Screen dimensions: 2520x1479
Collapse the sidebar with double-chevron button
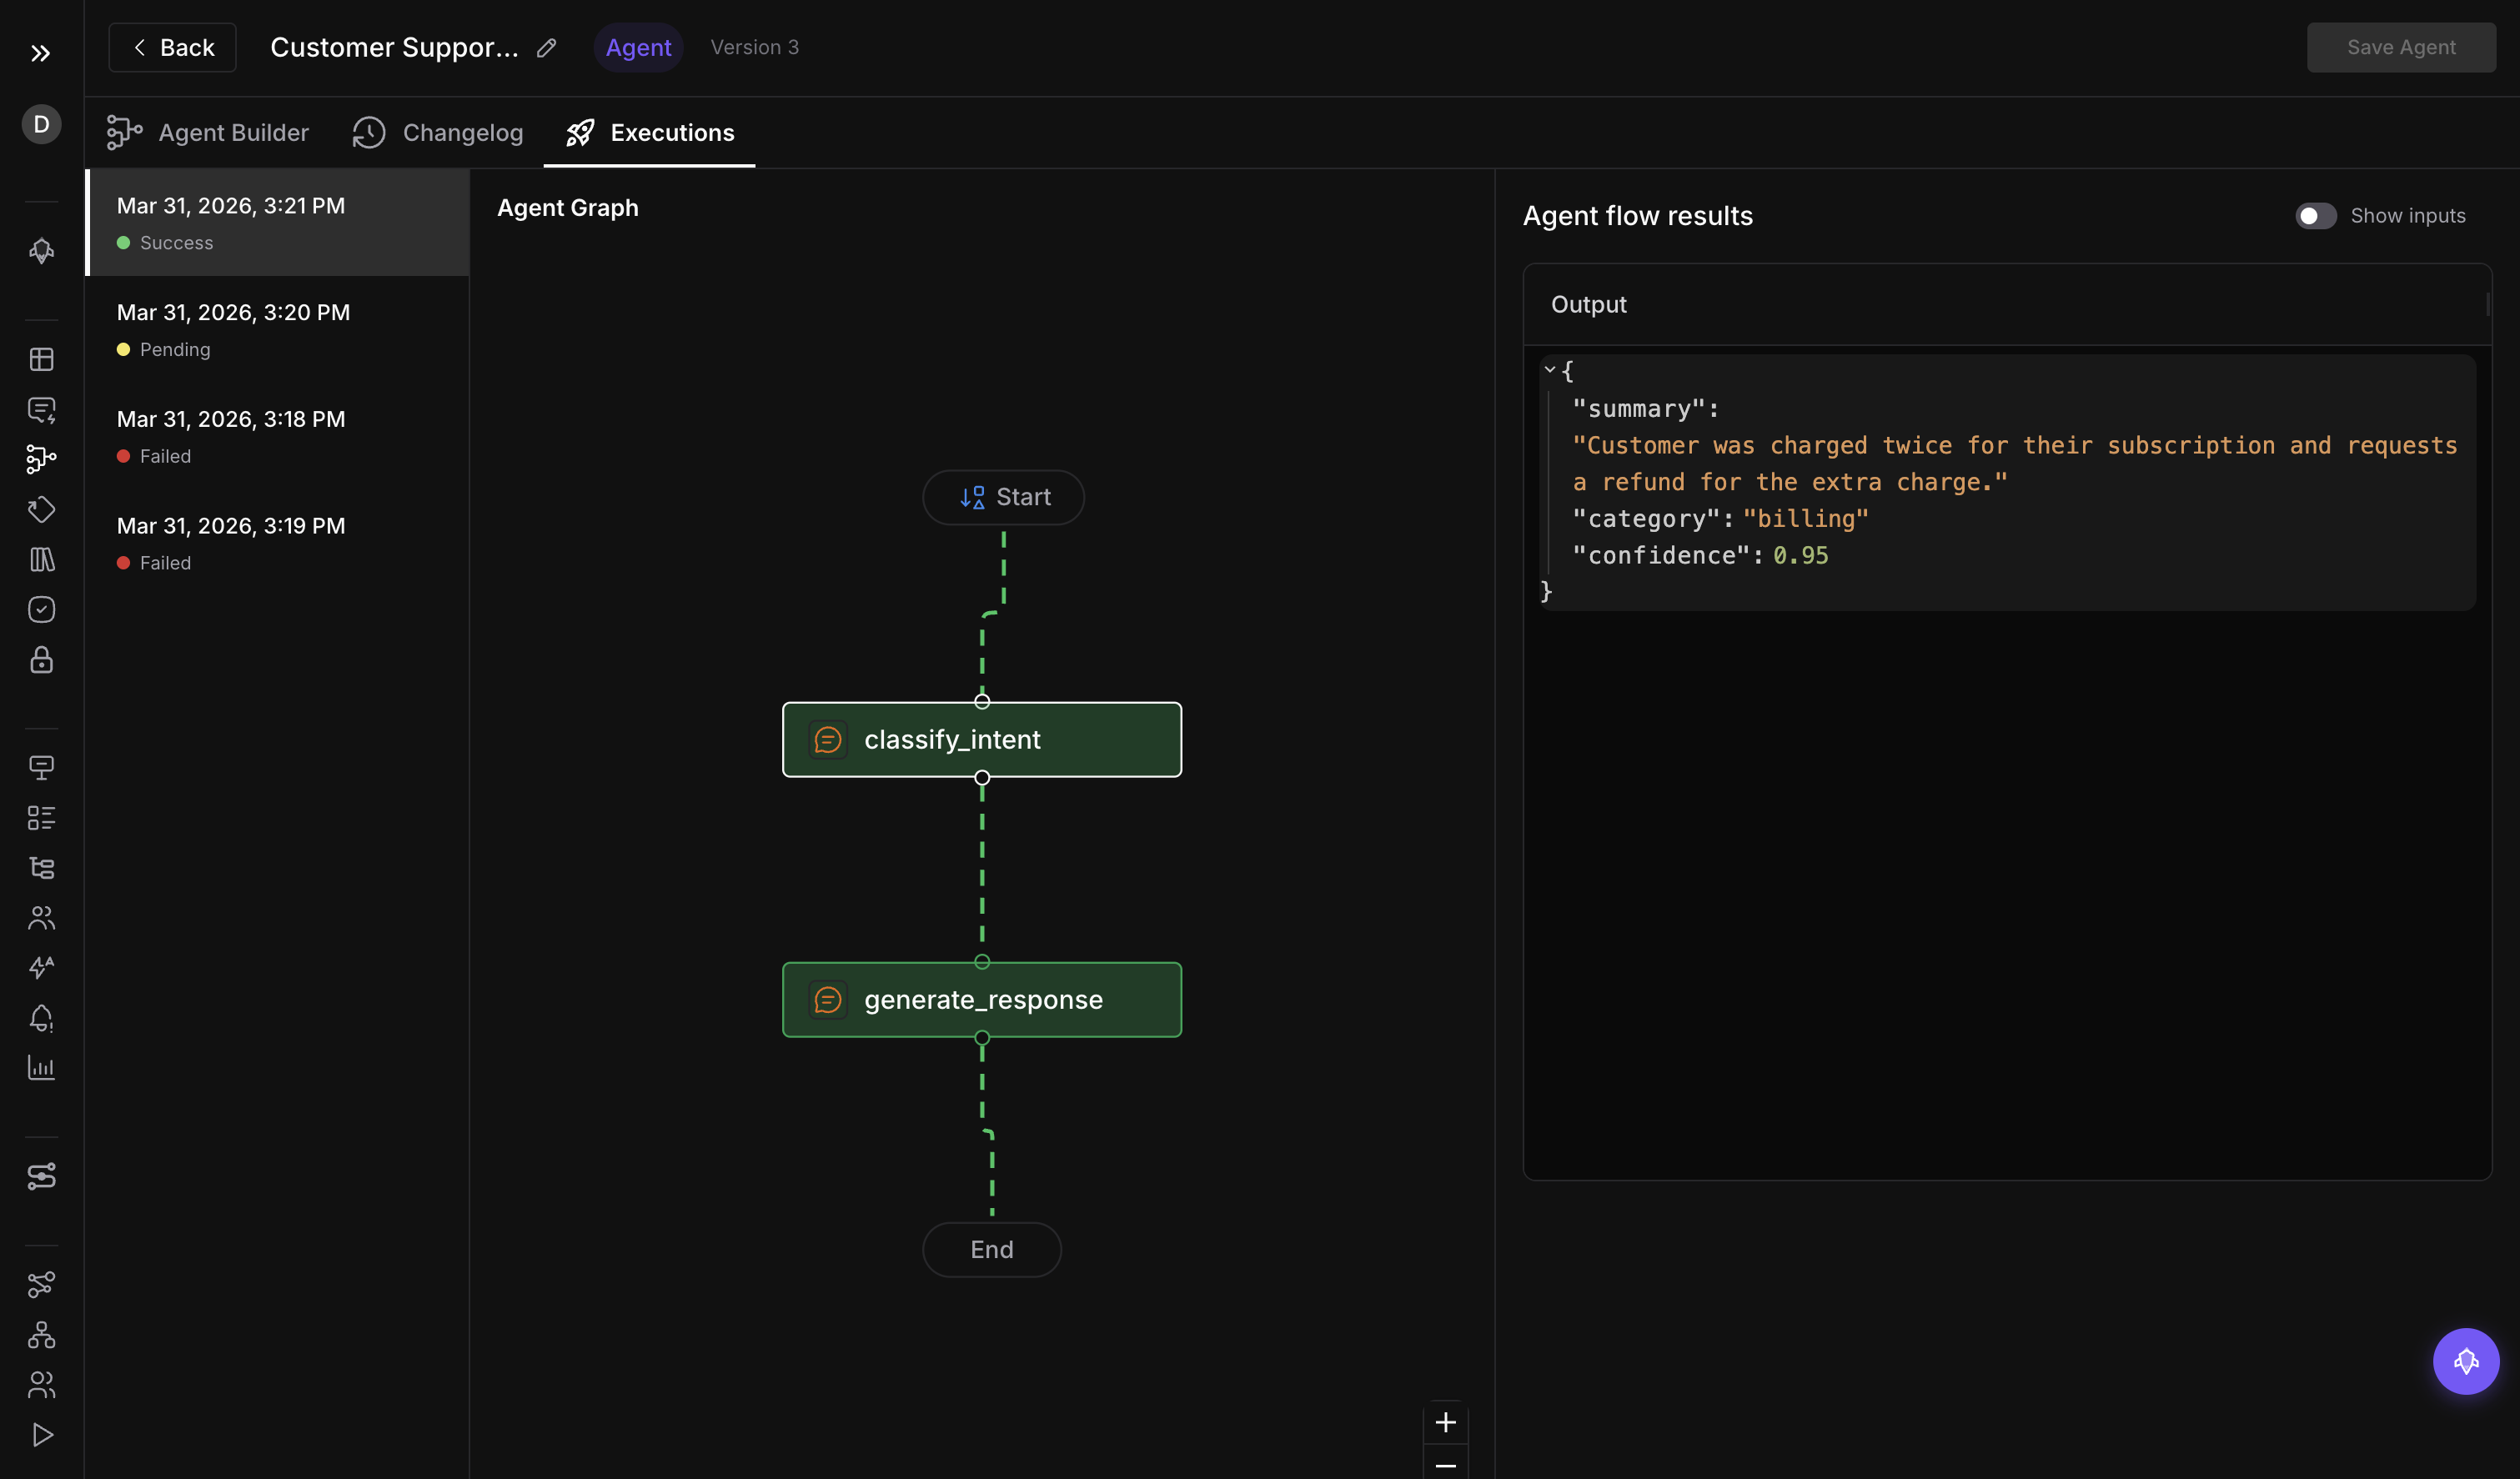(41, 53)
